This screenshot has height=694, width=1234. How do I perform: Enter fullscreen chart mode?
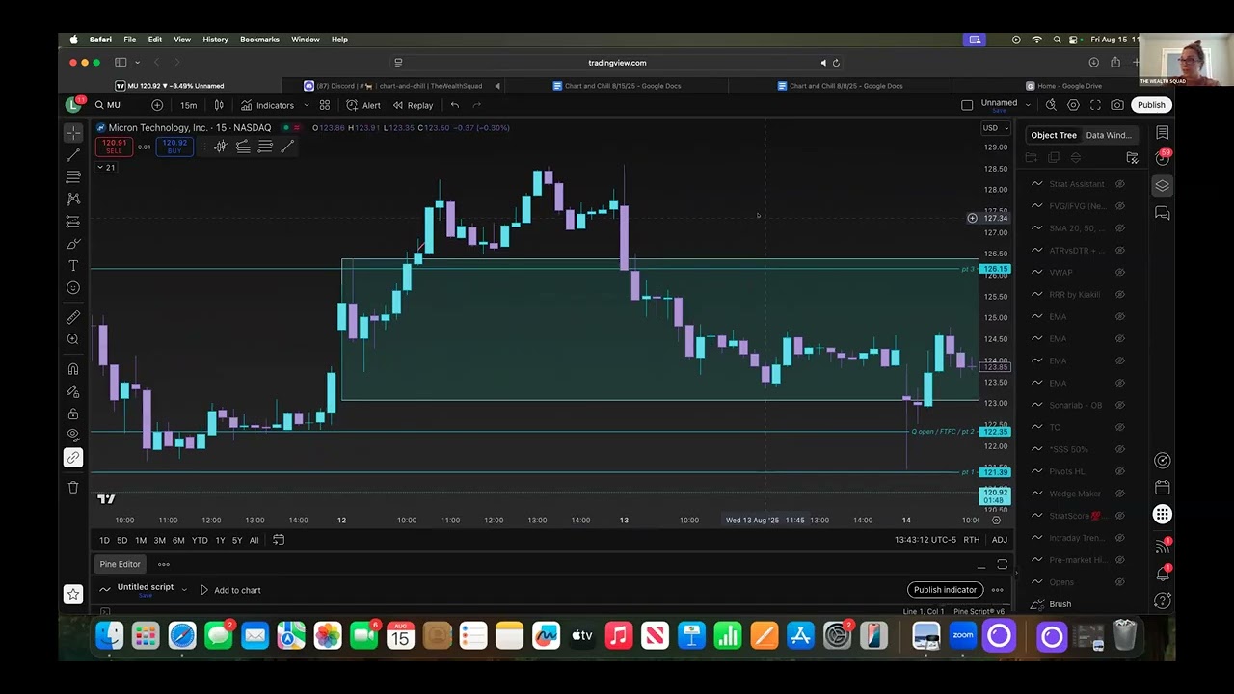(1095, 105)
